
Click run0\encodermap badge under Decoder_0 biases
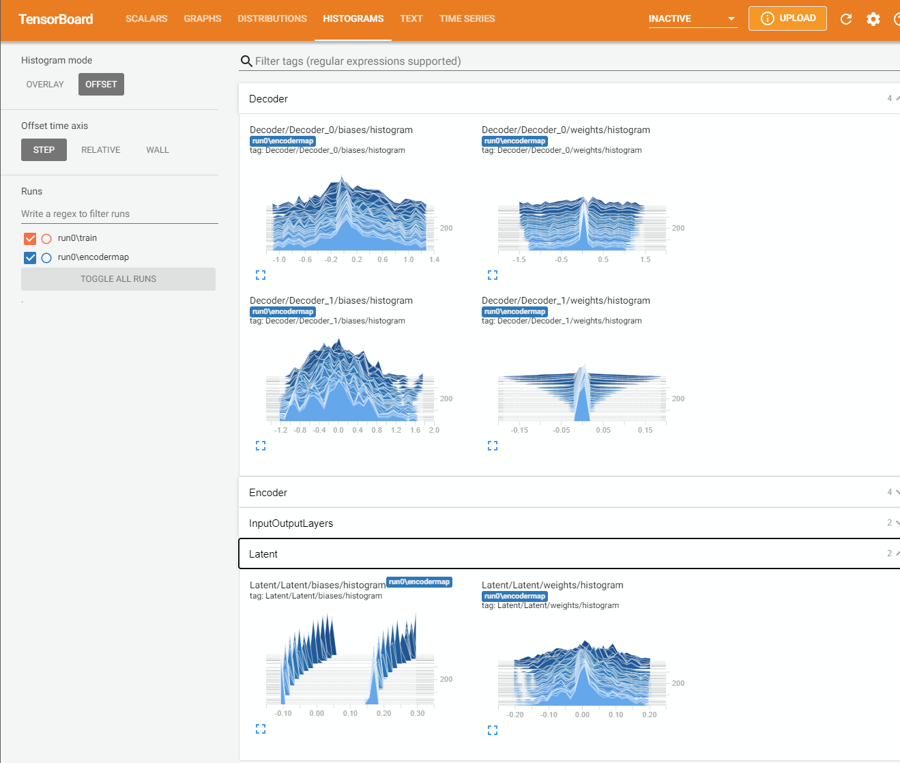click(x=282, y=141)
